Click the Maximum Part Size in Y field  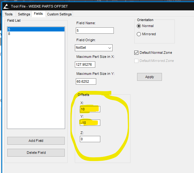86,81
